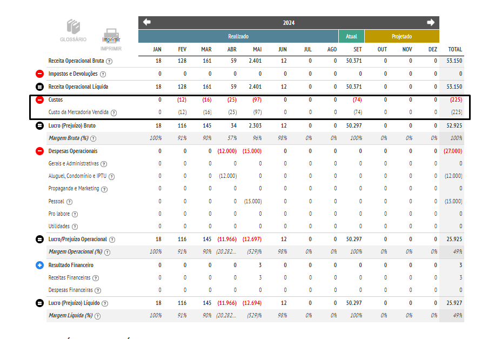The height and width of the screenshot is (339, 495).
Task: Toggle Lucro (Prejuízo) Bruto black icon
Action: [x=39, y=125]
